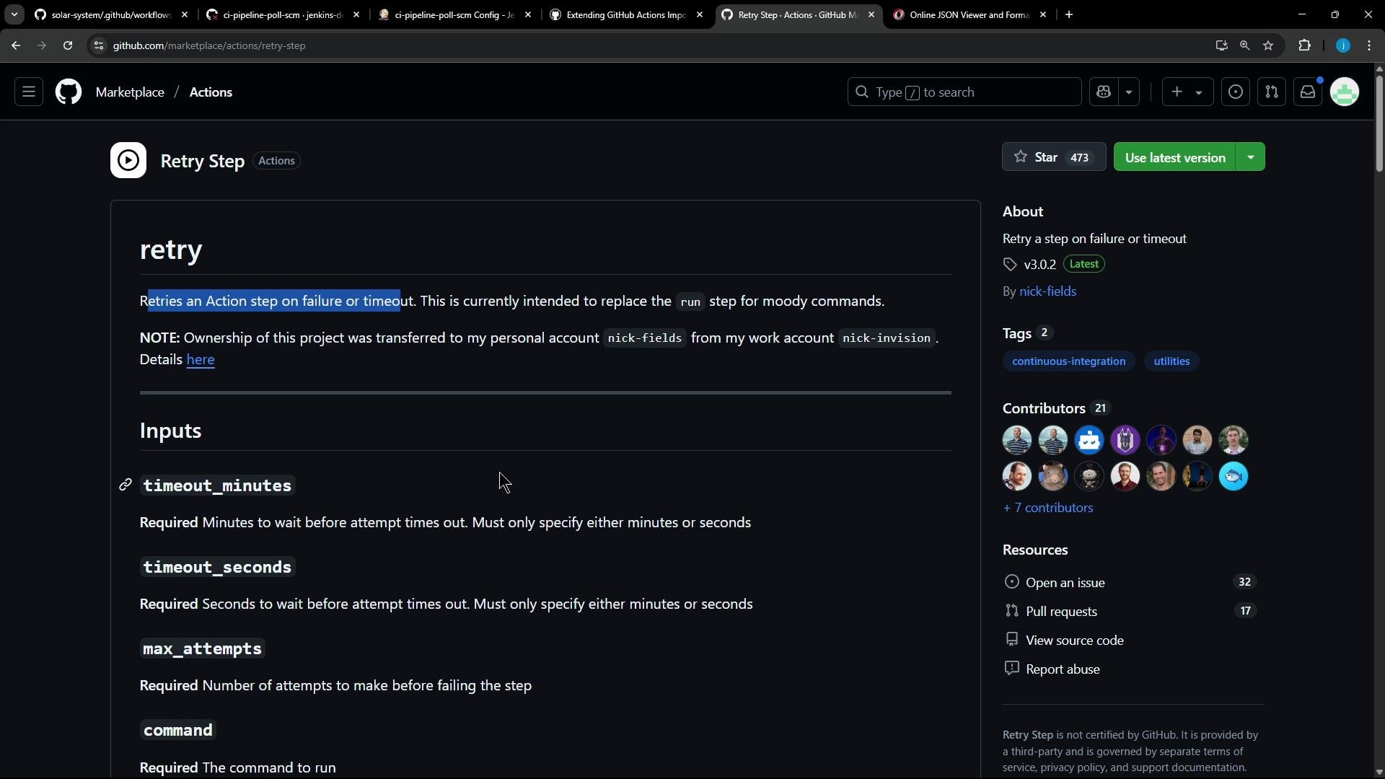Open the Actions breadcrumb link
This screenshot has width=1385, height=779.
point(211,92)
